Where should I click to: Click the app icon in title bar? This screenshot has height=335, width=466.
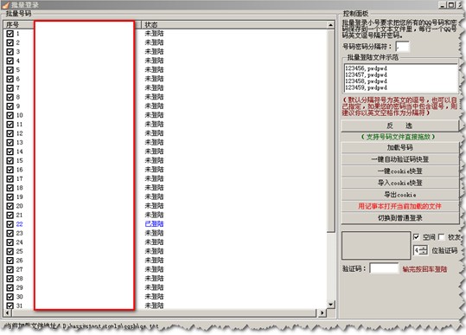pyautogui.click(x=6, y=4)
